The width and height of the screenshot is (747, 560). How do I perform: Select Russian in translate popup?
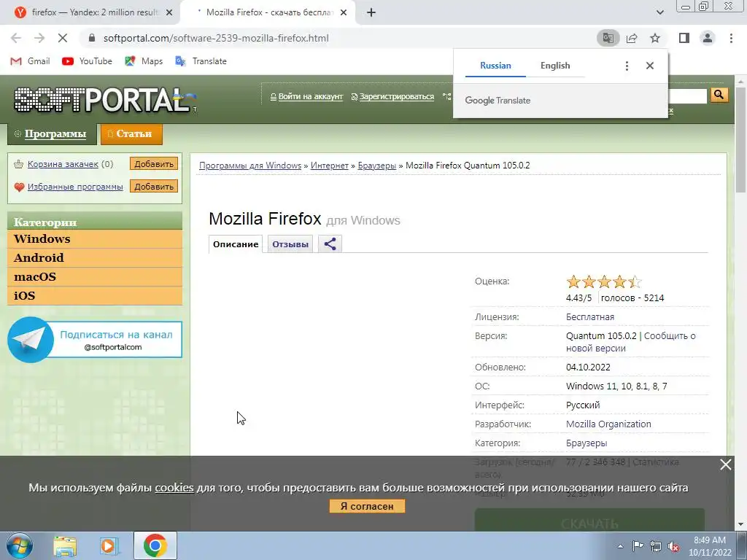pyautogui.click(x=495, y=66)
